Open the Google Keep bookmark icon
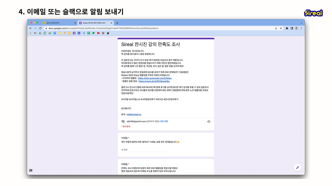Viewport: 332px width, 186px height. pos(69,33)
